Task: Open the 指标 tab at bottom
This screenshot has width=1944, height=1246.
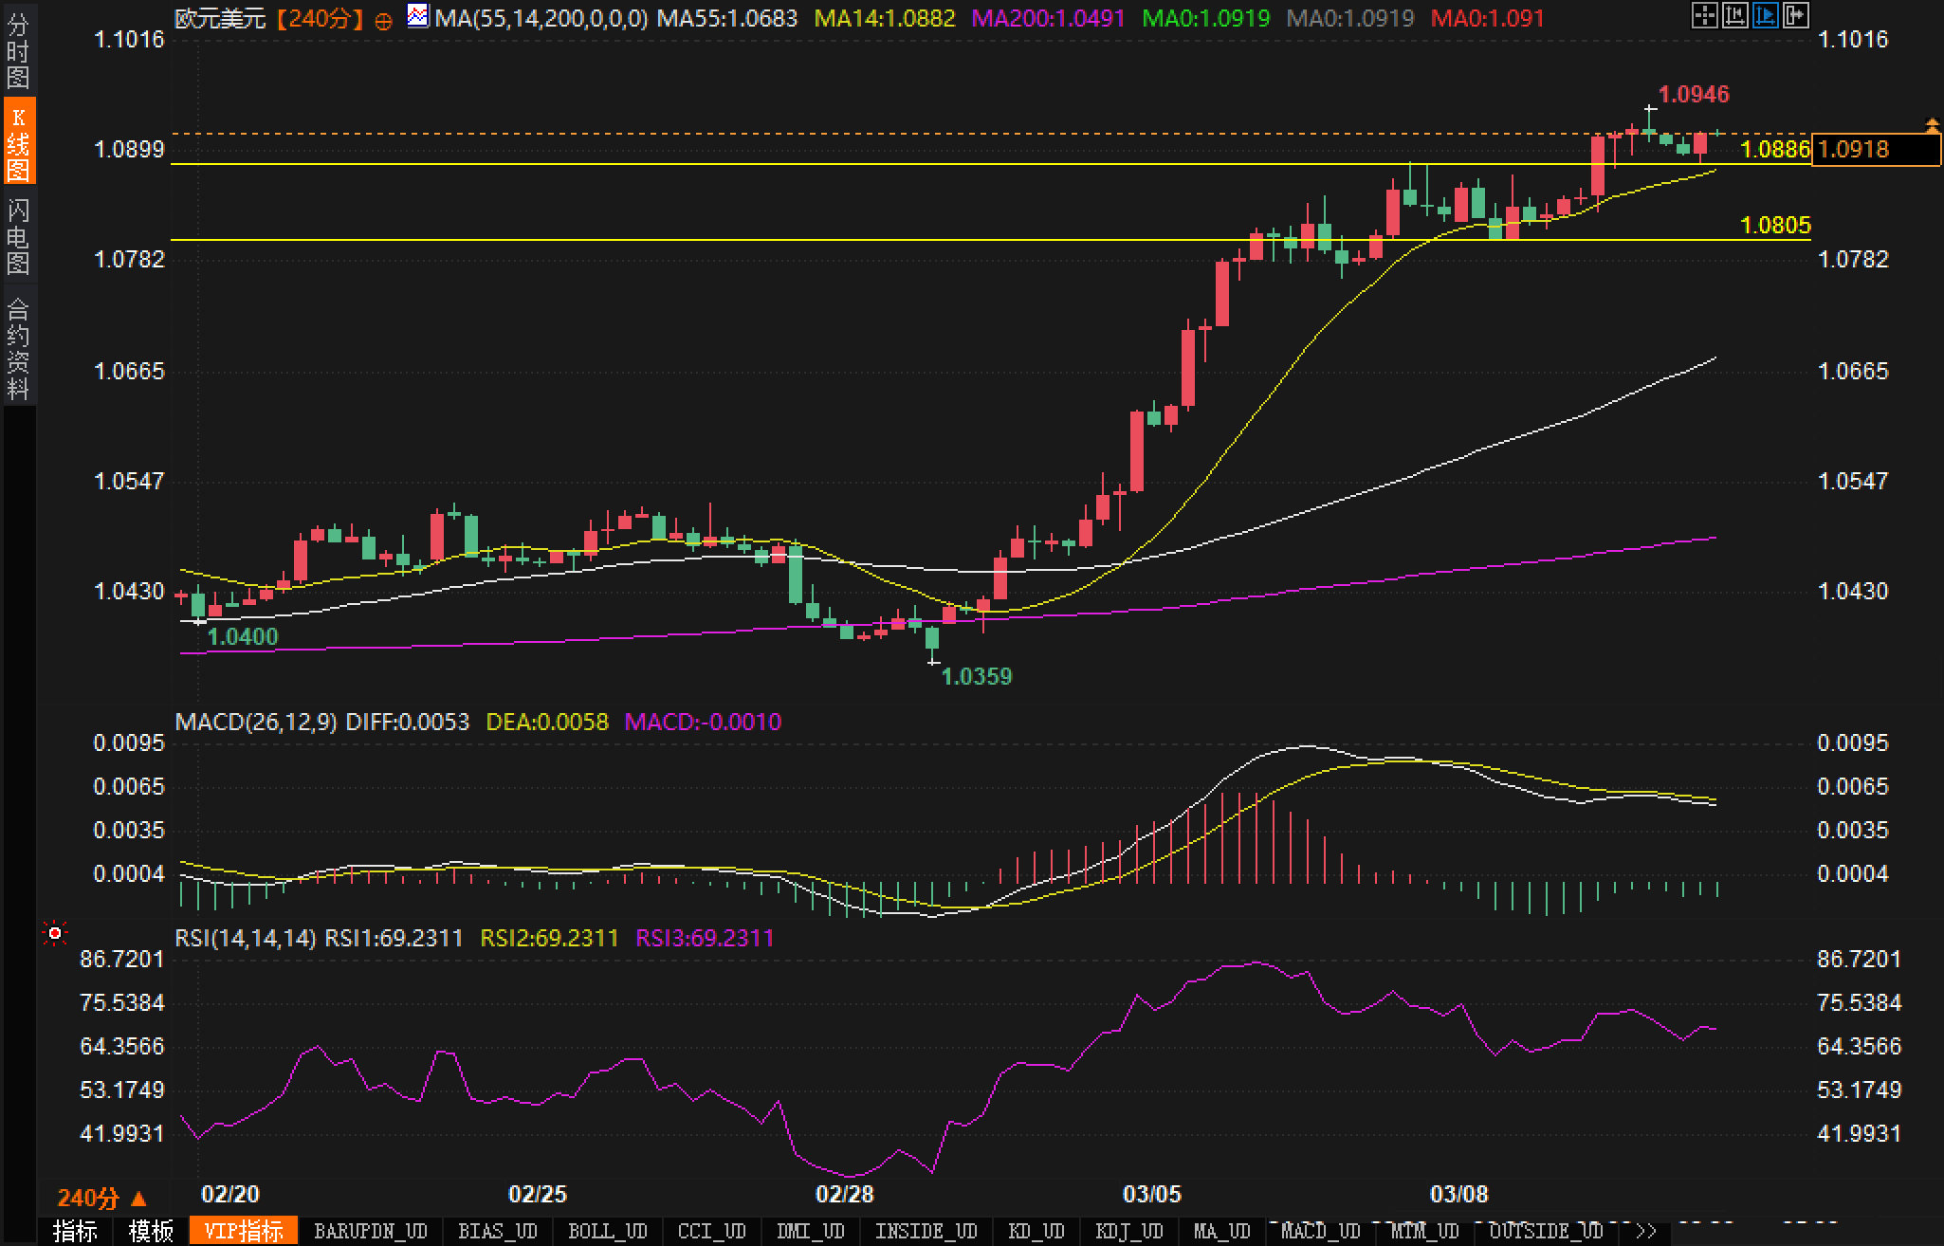Action: (x=76, y=1231)
